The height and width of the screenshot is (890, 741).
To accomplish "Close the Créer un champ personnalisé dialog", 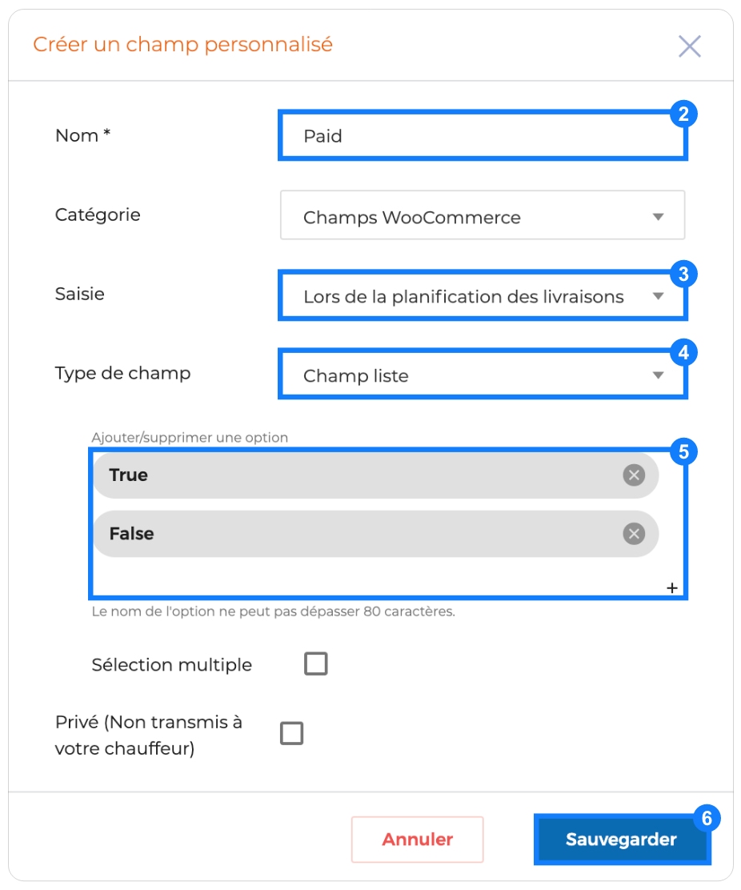I will click(689, 46).
